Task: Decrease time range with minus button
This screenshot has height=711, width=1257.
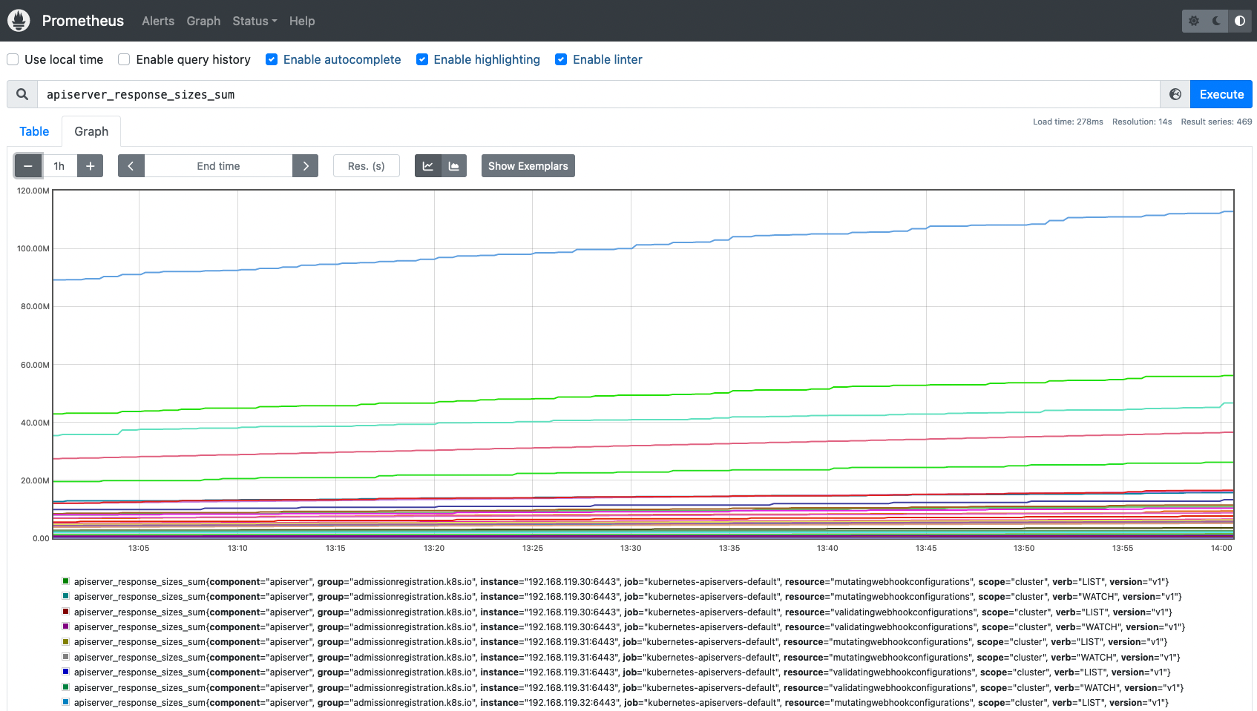Action: click(28, 166)
